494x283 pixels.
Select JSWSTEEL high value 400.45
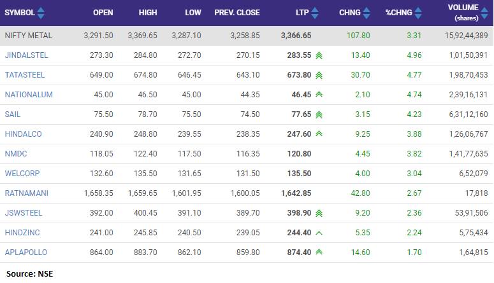[x=145, y=213]
